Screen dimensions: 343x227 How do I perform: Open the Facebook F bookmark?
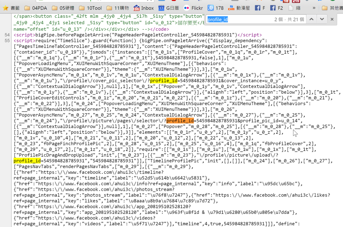pos(260,8)
